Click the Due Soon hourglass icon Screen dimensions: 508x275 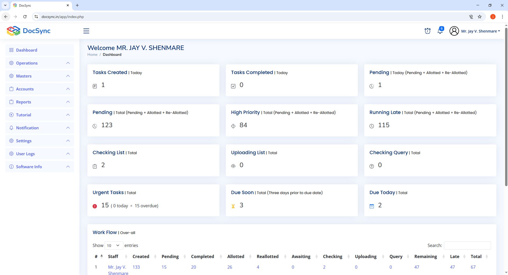click(x=233, y=206)
